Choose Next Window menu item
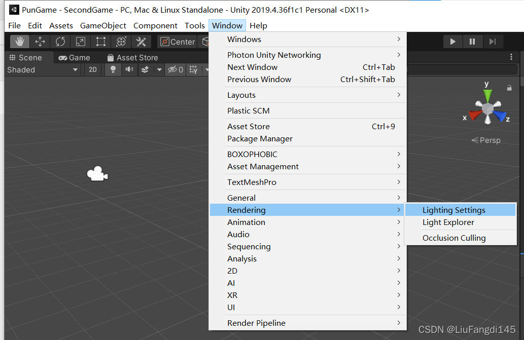This screenshot has height=340, width=524. pos(308,67)
